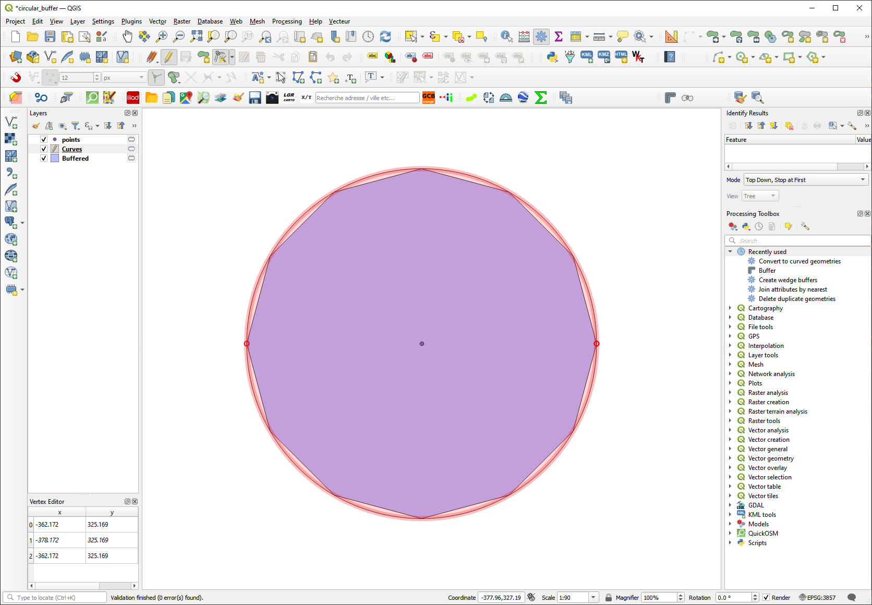Open the Processing Toolbox gear icon
Screen dimensions: 872x605
(541, 37)
